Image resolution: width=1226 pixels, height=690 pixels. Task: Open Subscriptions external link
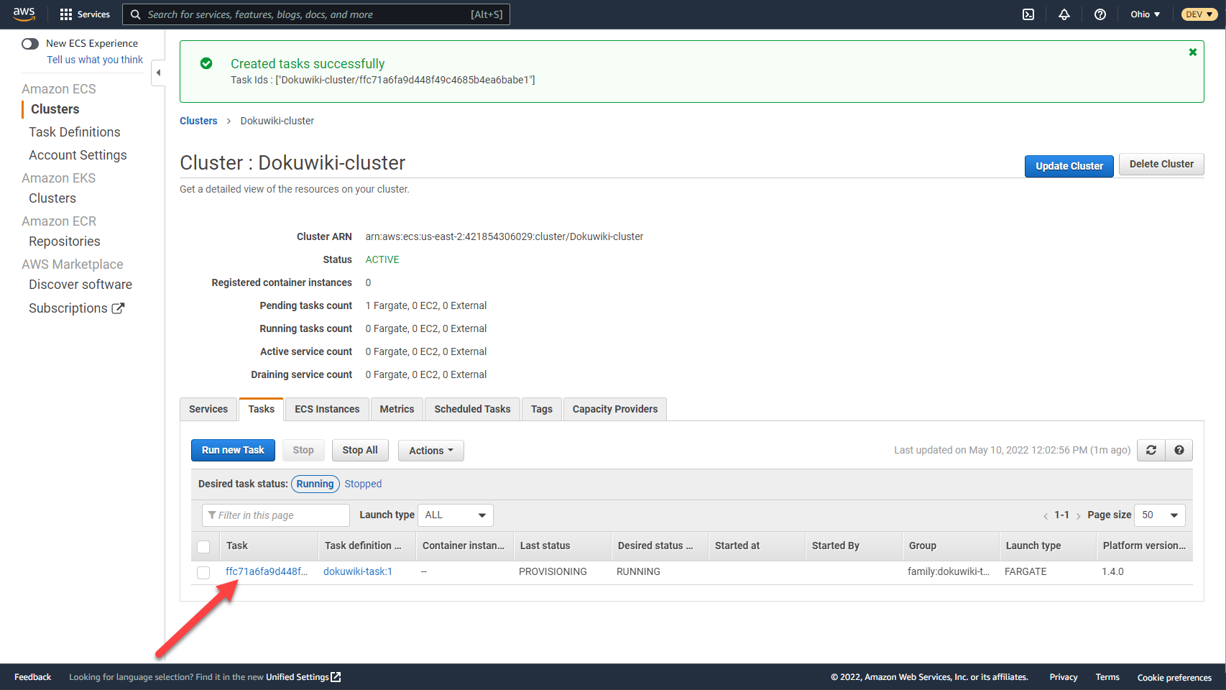point(76,308)
